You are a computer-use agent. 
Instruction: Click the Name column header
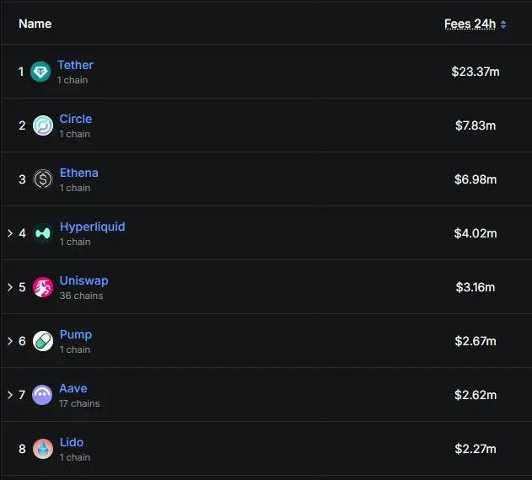tap(35, 24)
